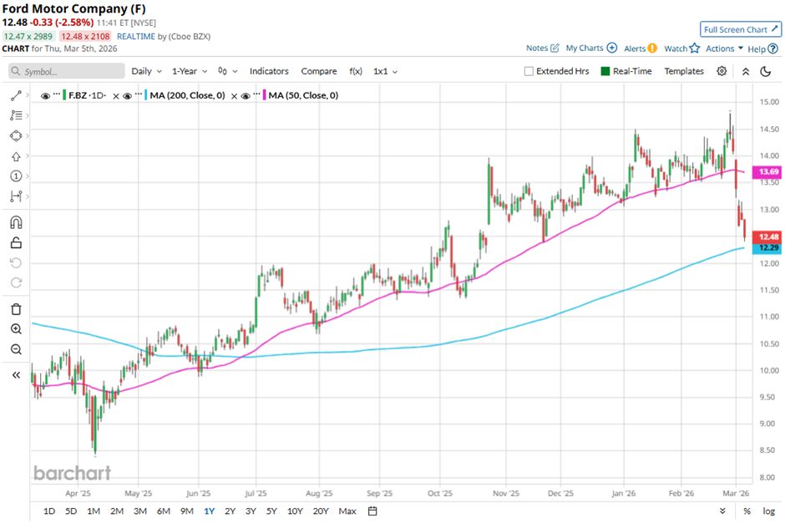Open the calendar date range picker
Viewport: 785px width, 524px height.
coord(372,511)
